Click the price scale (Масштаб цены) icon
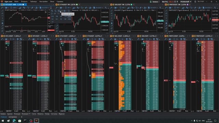This screenshot has height=123, width=219. pos(59,11)
